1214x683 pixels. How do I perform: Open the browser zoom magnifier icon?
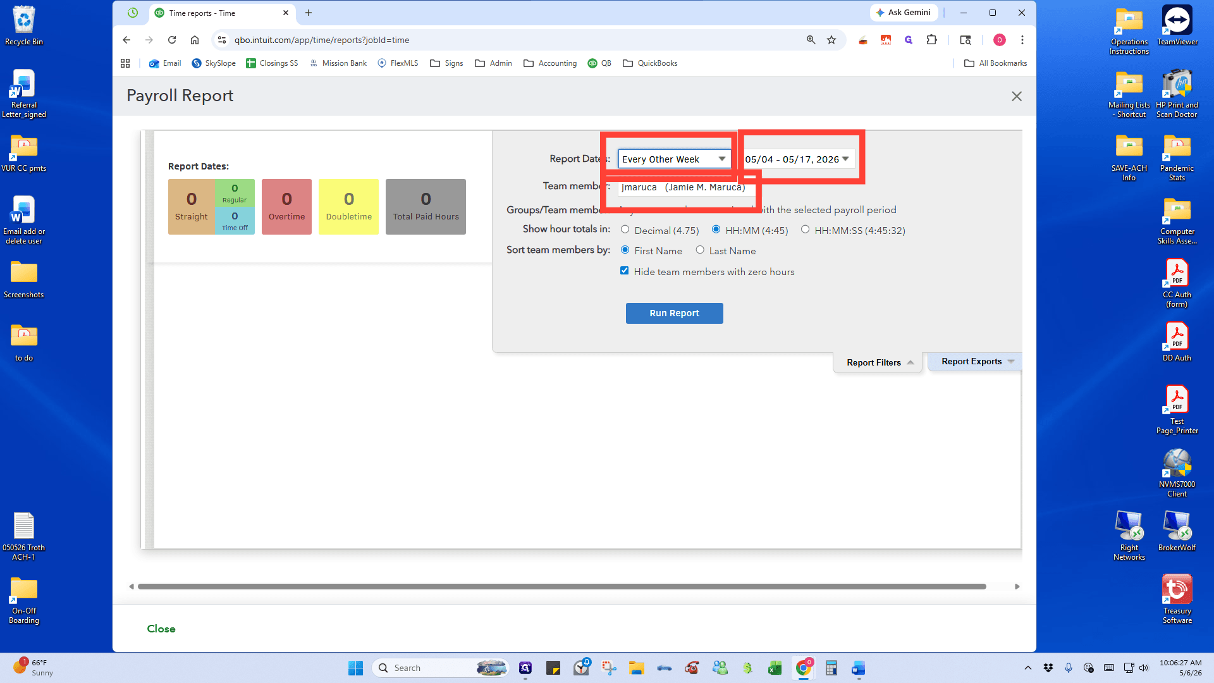tap(811, 40)
